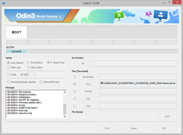The height and width of the screenshot is (135, 183).
Task: Click the 'SetupConnection..' log line
Action: tap(22, 94)
